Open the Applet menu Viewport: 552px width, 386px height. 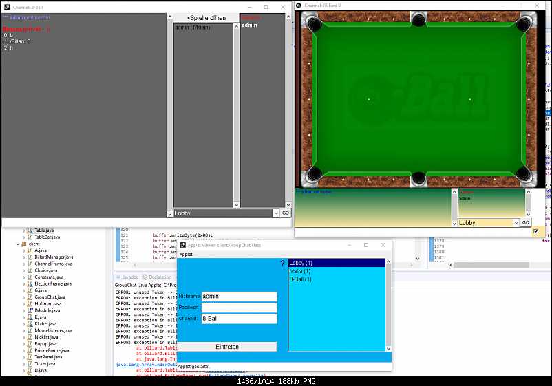pyautogui.click(x=186, y=255)
